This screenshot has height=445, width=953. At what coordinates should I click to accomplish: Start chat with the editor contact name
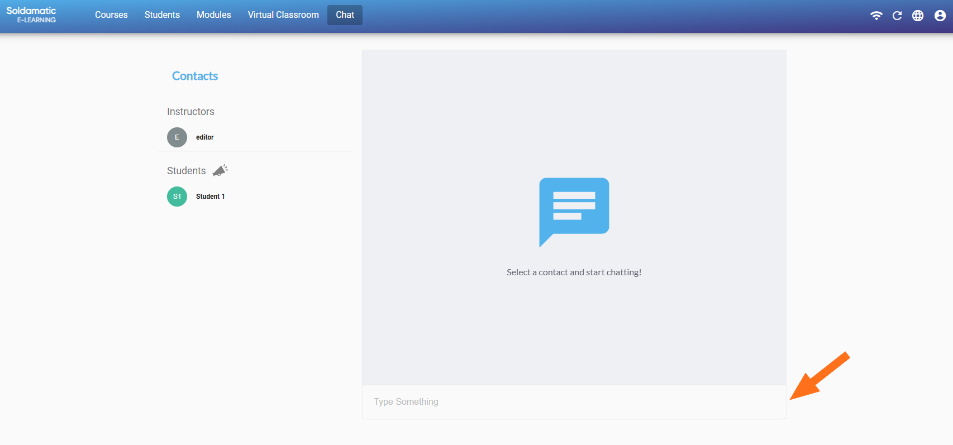coord(204,137)
